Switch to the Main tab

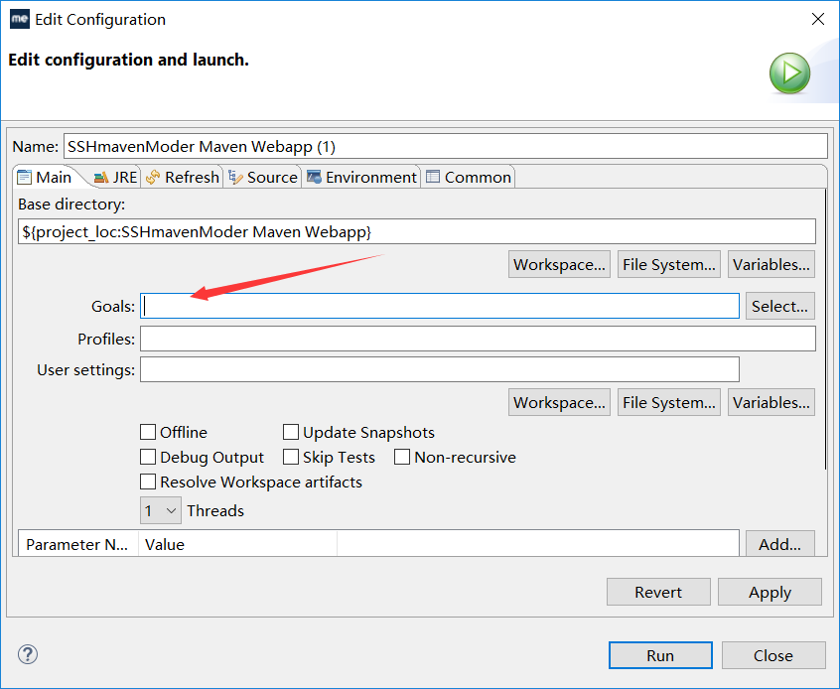coord(45,178)
